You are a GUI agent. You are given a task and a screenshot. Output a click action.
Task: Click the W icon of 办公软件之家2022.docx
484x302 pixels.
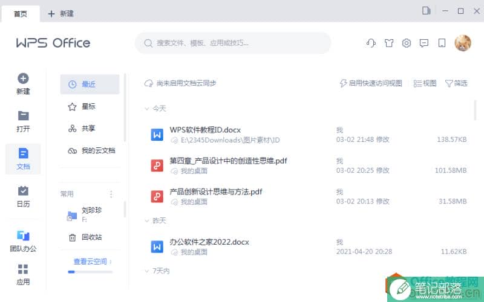tap(157, 247)
